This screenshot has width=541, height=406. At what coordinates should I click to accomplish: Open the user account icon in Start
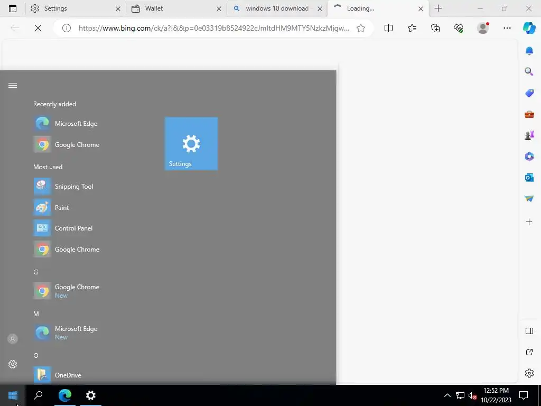click(13, 339)
